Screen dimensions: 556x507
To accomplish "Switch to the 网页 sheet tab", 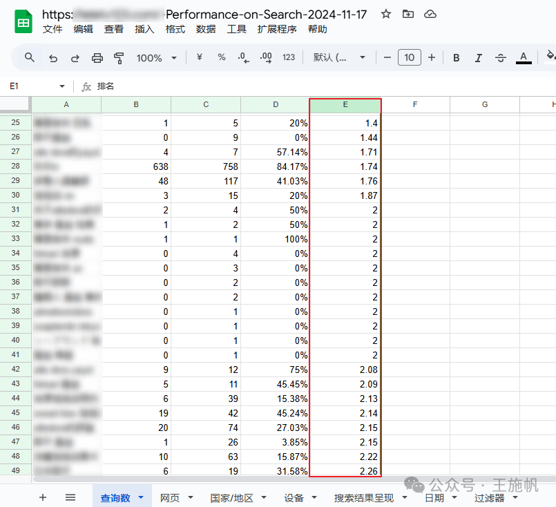I will [x=170, y=498].
